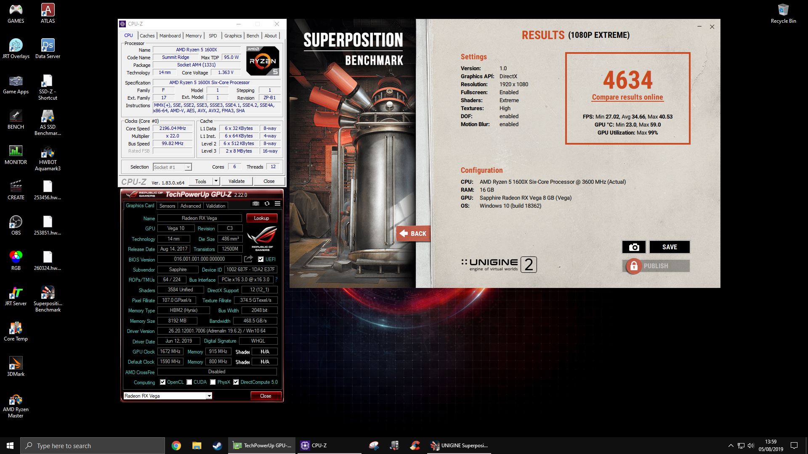Image resolution: width=808 pixels, height=454 pixels.
Task: Toggle the UEFI checkbox in GPU-Z
Action: point(261,259)
